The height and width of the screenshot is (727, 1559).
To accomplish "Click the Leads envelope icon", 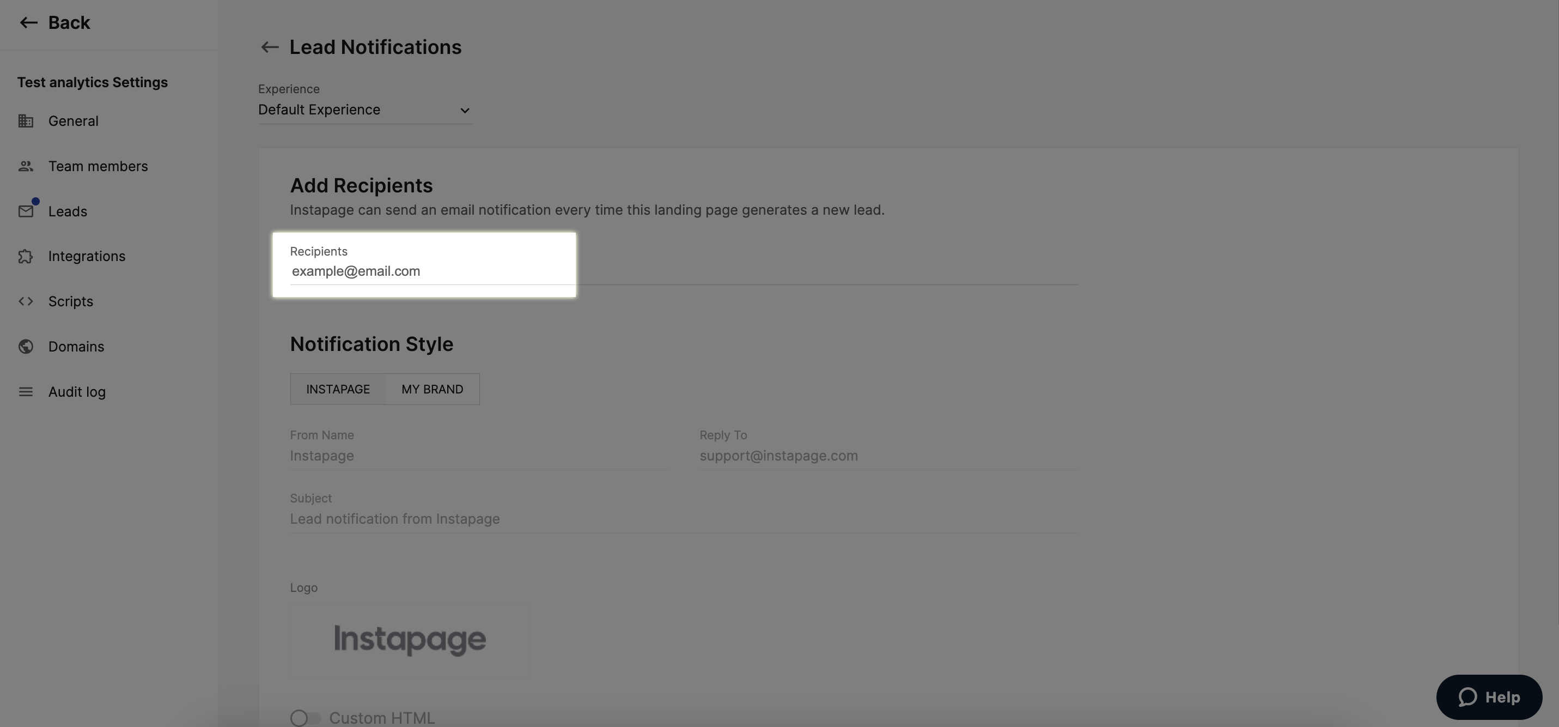I will click(x=26, y=211).
